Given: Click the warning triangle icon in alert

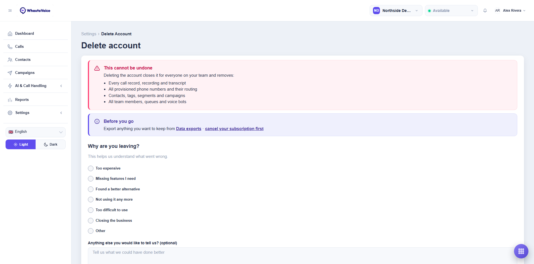Looking at the screenshot, I should coord(97,68).
